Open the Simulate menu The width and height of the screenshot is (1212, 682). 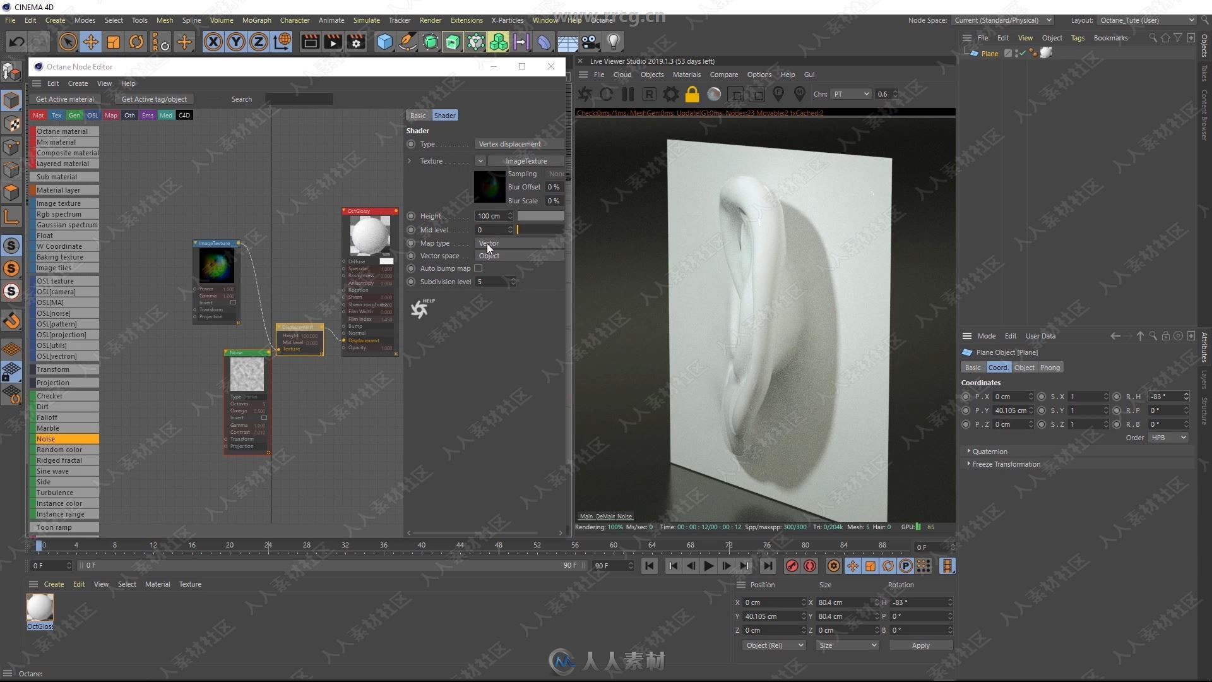(x=366, y=20)
